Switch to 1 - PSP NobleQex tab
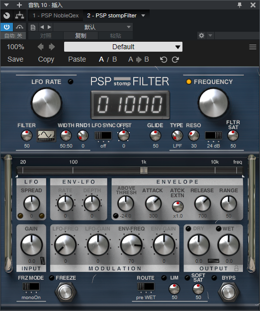The image size is (260, 311). click(x=56, y=15)
